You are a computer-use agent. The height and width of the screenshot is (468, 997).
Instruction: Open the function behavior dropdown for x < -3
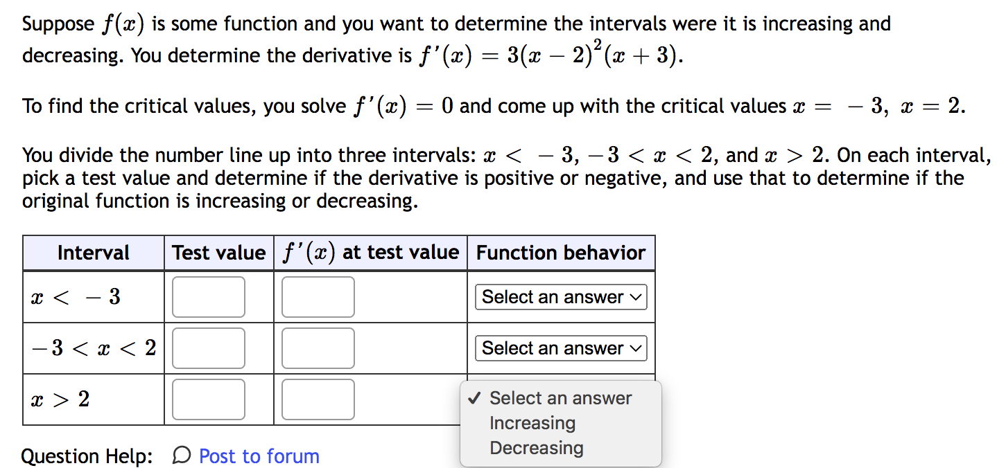560,296
